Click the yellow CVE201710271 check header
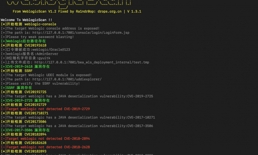The height and width of the screenshot is (155, 258). click(x=24, y=113)
